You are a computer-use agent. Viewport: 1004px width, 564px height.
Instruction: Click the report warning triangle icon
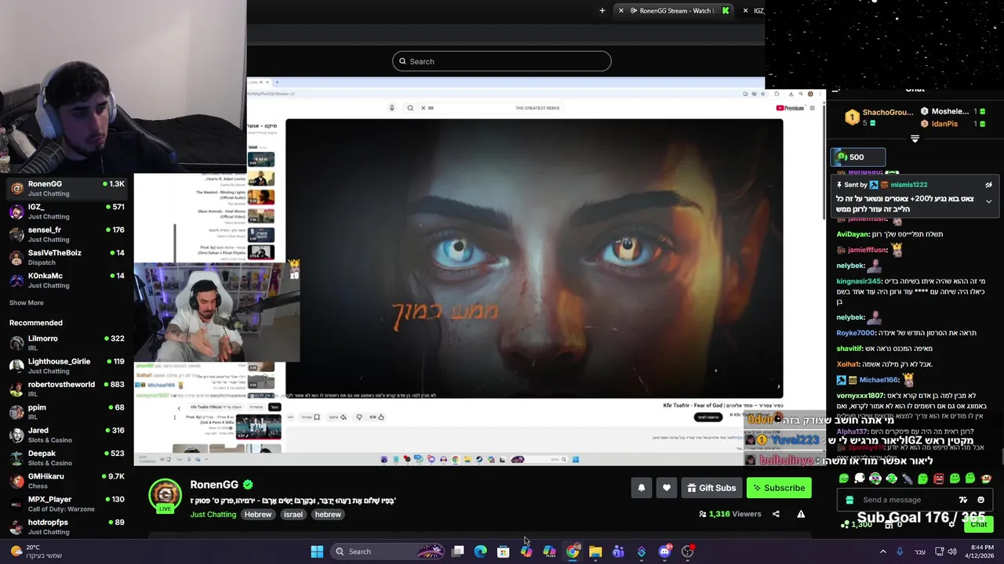pyautogui.click(x=801, y=514)
